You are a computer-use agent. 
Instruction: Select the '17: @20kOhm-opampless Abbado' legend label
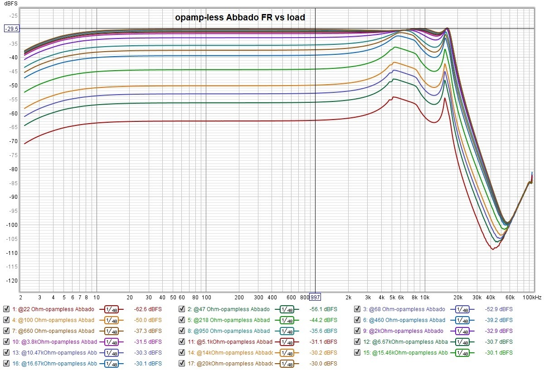tap(230, 363)
